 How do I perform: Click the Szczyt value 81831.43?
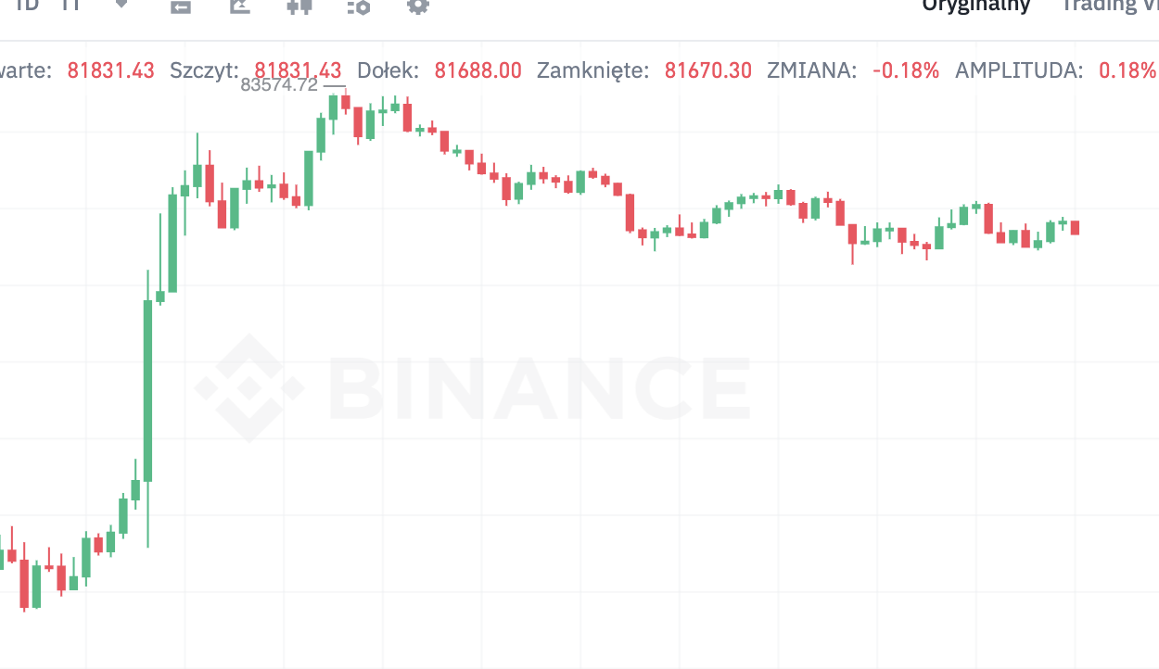point(298,69)
